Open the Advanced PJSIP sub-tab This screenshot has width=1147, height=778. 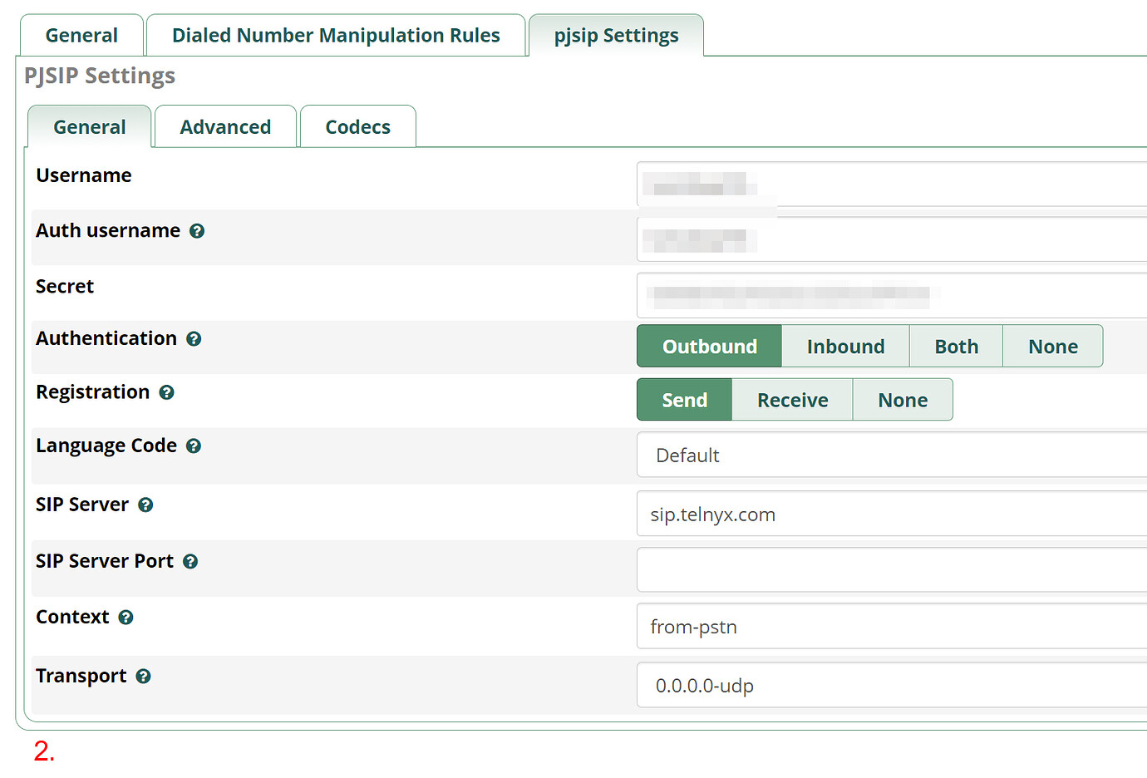click(x=225, y=127)
